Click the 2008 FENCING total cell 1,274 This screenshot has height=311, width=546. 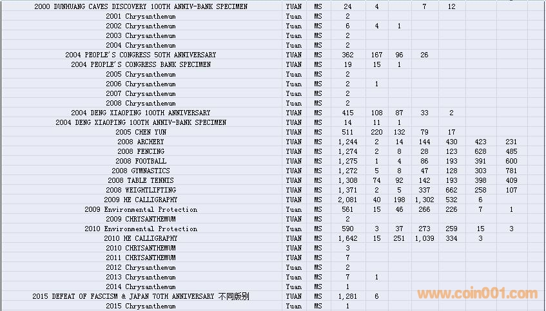coord(347,152)
